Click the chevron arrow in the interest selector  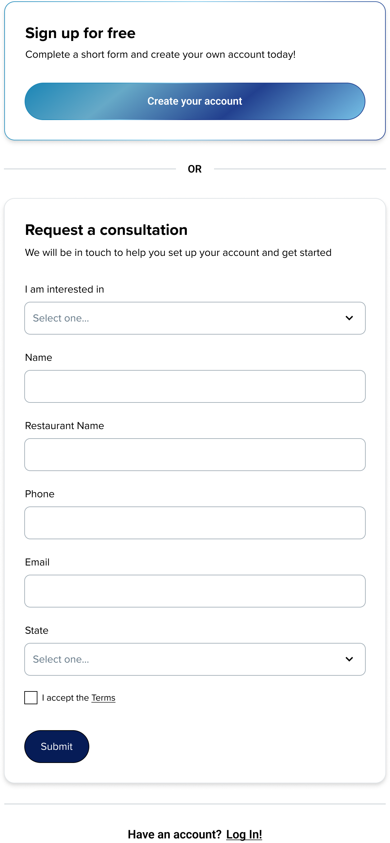tap(349, 318)
